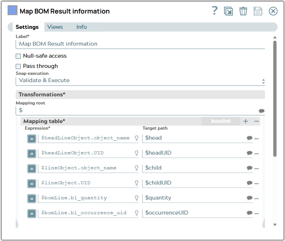
Task: Open the Mapping root suggestion bubble icon
Action: tap(262, 111)
